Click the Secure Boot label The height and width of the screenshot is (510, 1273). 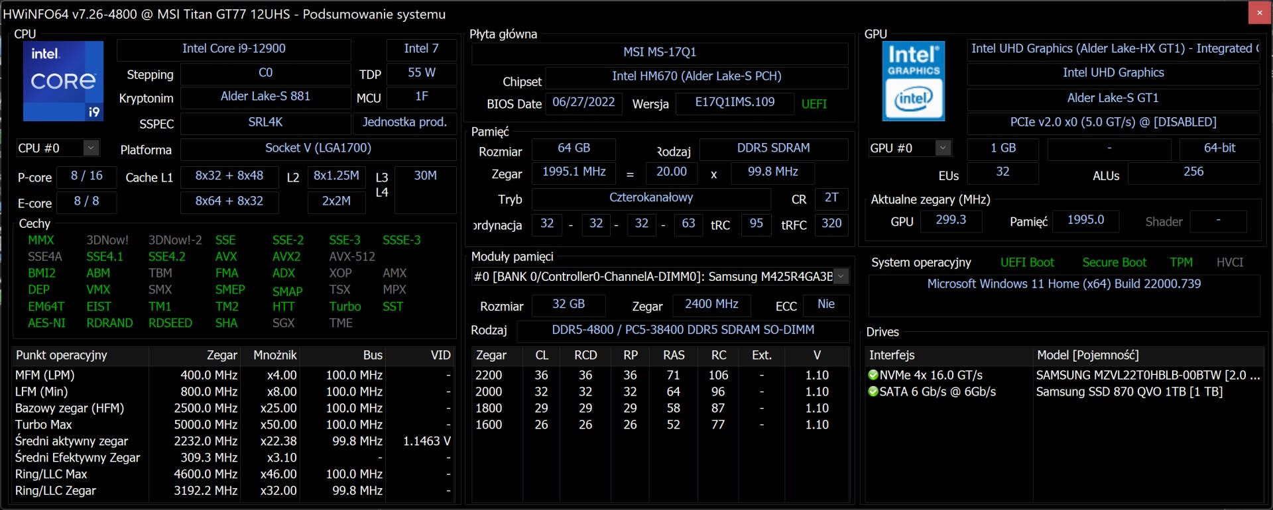coord(1114,263)
